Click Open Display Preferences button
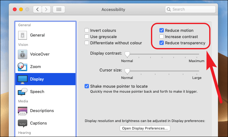 [x=145, y=128]
